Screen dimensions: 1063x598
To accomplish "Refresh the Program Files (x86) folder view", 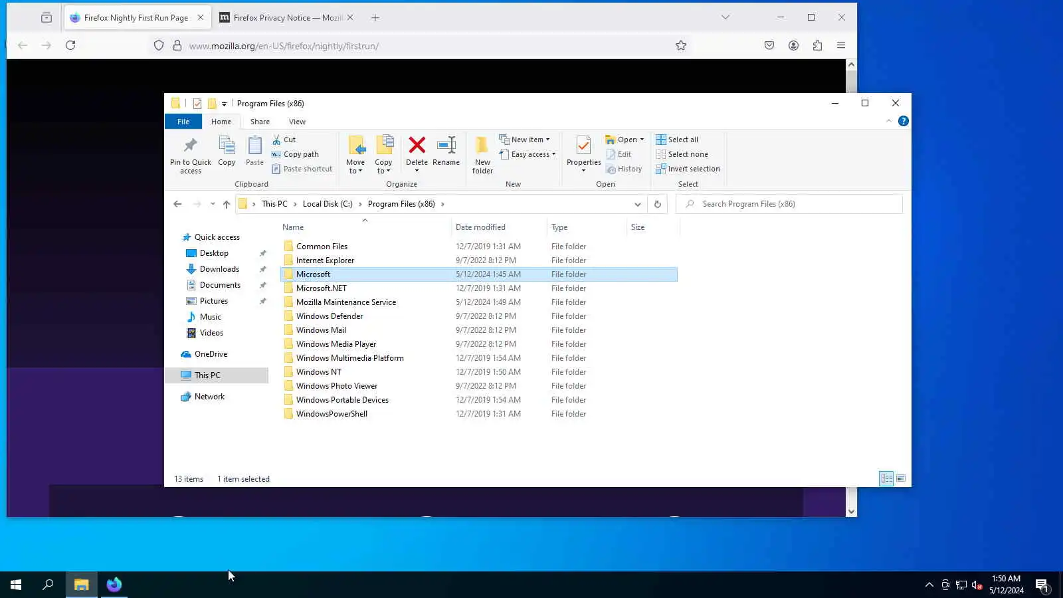I will pyautogui.click(x=658, y=204).
